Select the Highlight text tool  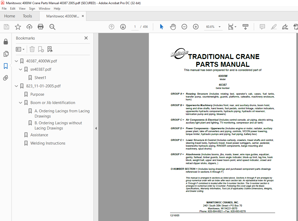[x=274, y=27]
